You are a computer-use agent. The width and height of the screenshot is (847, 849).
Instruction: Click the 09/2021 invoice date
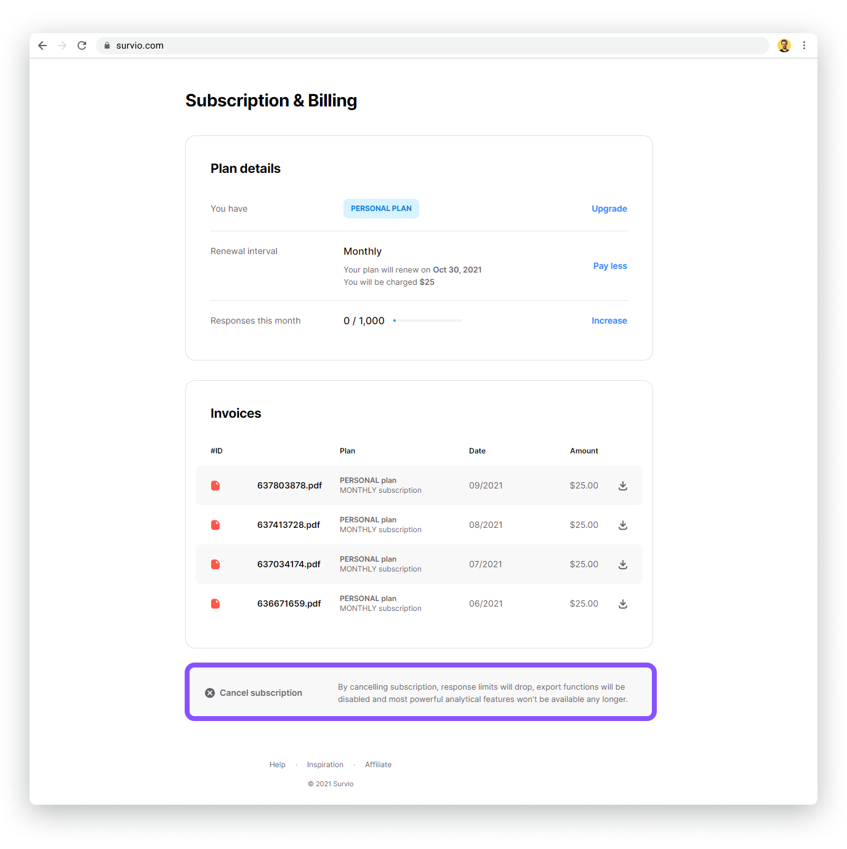pos(486,485)
